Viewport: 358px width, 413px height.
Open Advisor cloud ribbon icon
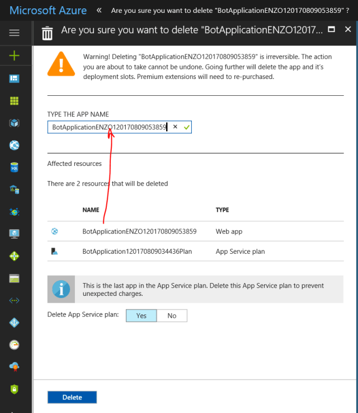14,366
